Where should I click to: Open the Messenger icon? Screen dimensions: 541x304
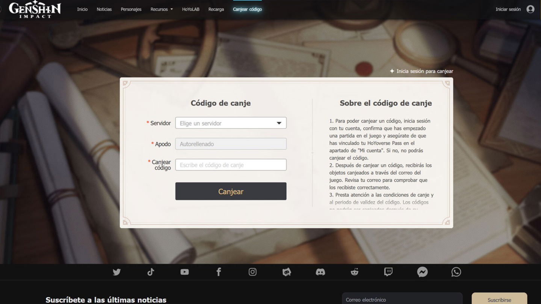pos(422,272)
